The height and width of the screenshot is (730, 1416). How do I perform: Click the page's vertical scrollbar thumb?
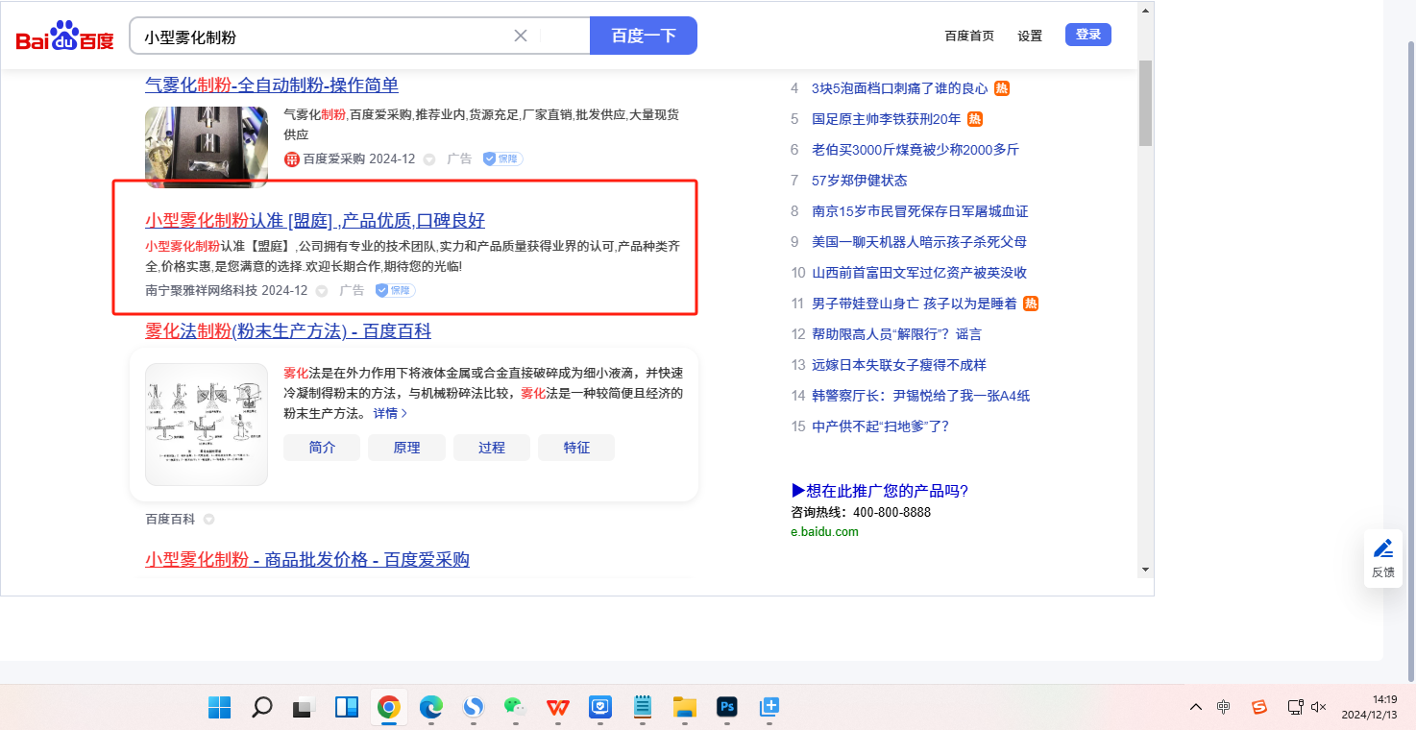(1144, 101)
